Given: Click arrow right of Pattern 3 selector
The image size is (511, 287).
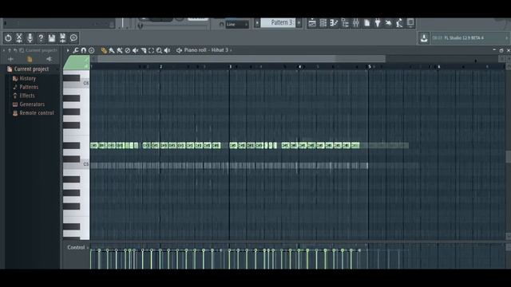Looking at the screenshot, I should click(x=299, y=23).
